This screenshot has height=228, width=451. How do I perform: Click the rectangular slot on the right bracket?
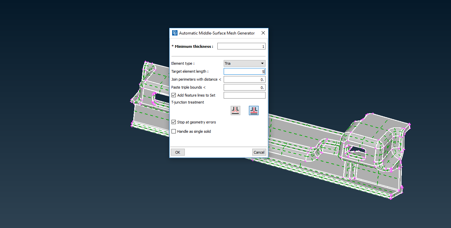coord(356,150)
